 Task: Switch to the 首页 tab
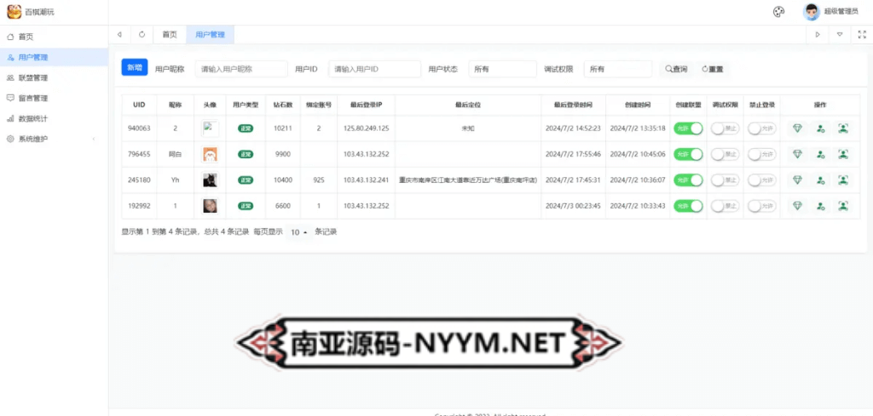(170, 35)
